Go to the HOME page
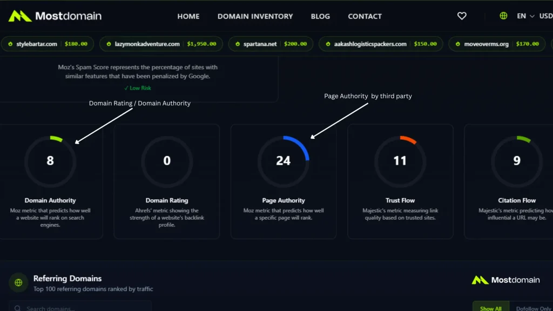The image size is (553, 311). pos(188,16)
